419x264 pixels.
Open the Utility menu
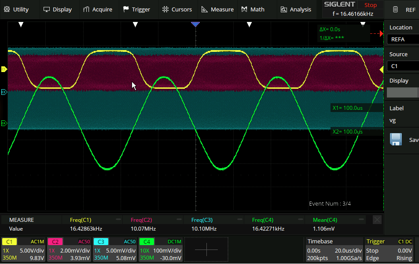16,9
